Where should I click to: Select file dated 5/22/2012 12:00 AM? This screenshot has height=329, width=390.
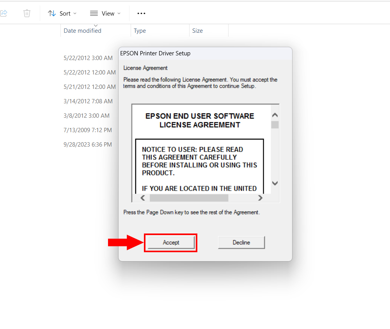pyautogui.click(x=90, y=73)
